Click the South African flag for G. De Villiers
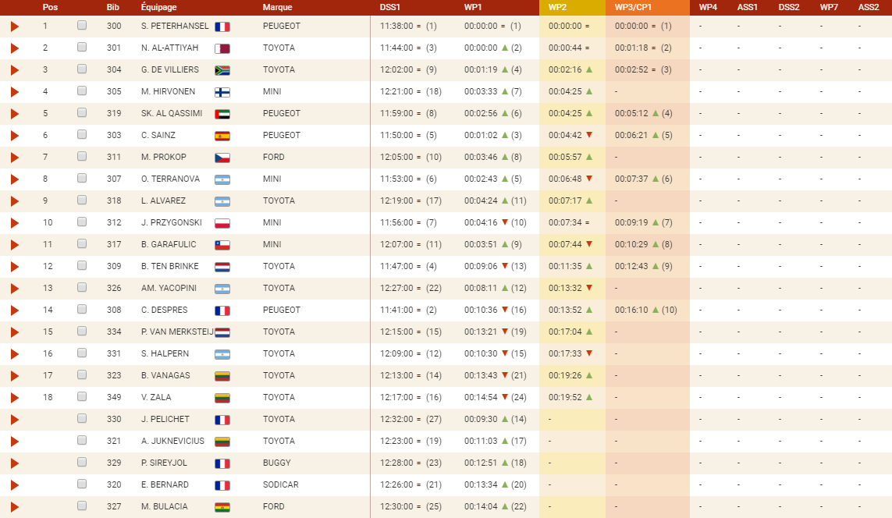 pyautogui.click(x=222, y=70)
